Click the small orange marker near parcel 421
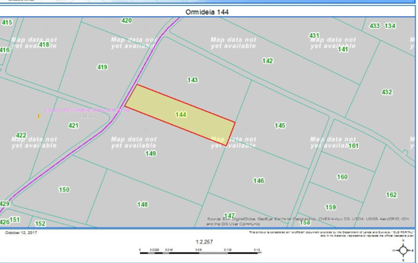418x263 pixels. point(39,117)
